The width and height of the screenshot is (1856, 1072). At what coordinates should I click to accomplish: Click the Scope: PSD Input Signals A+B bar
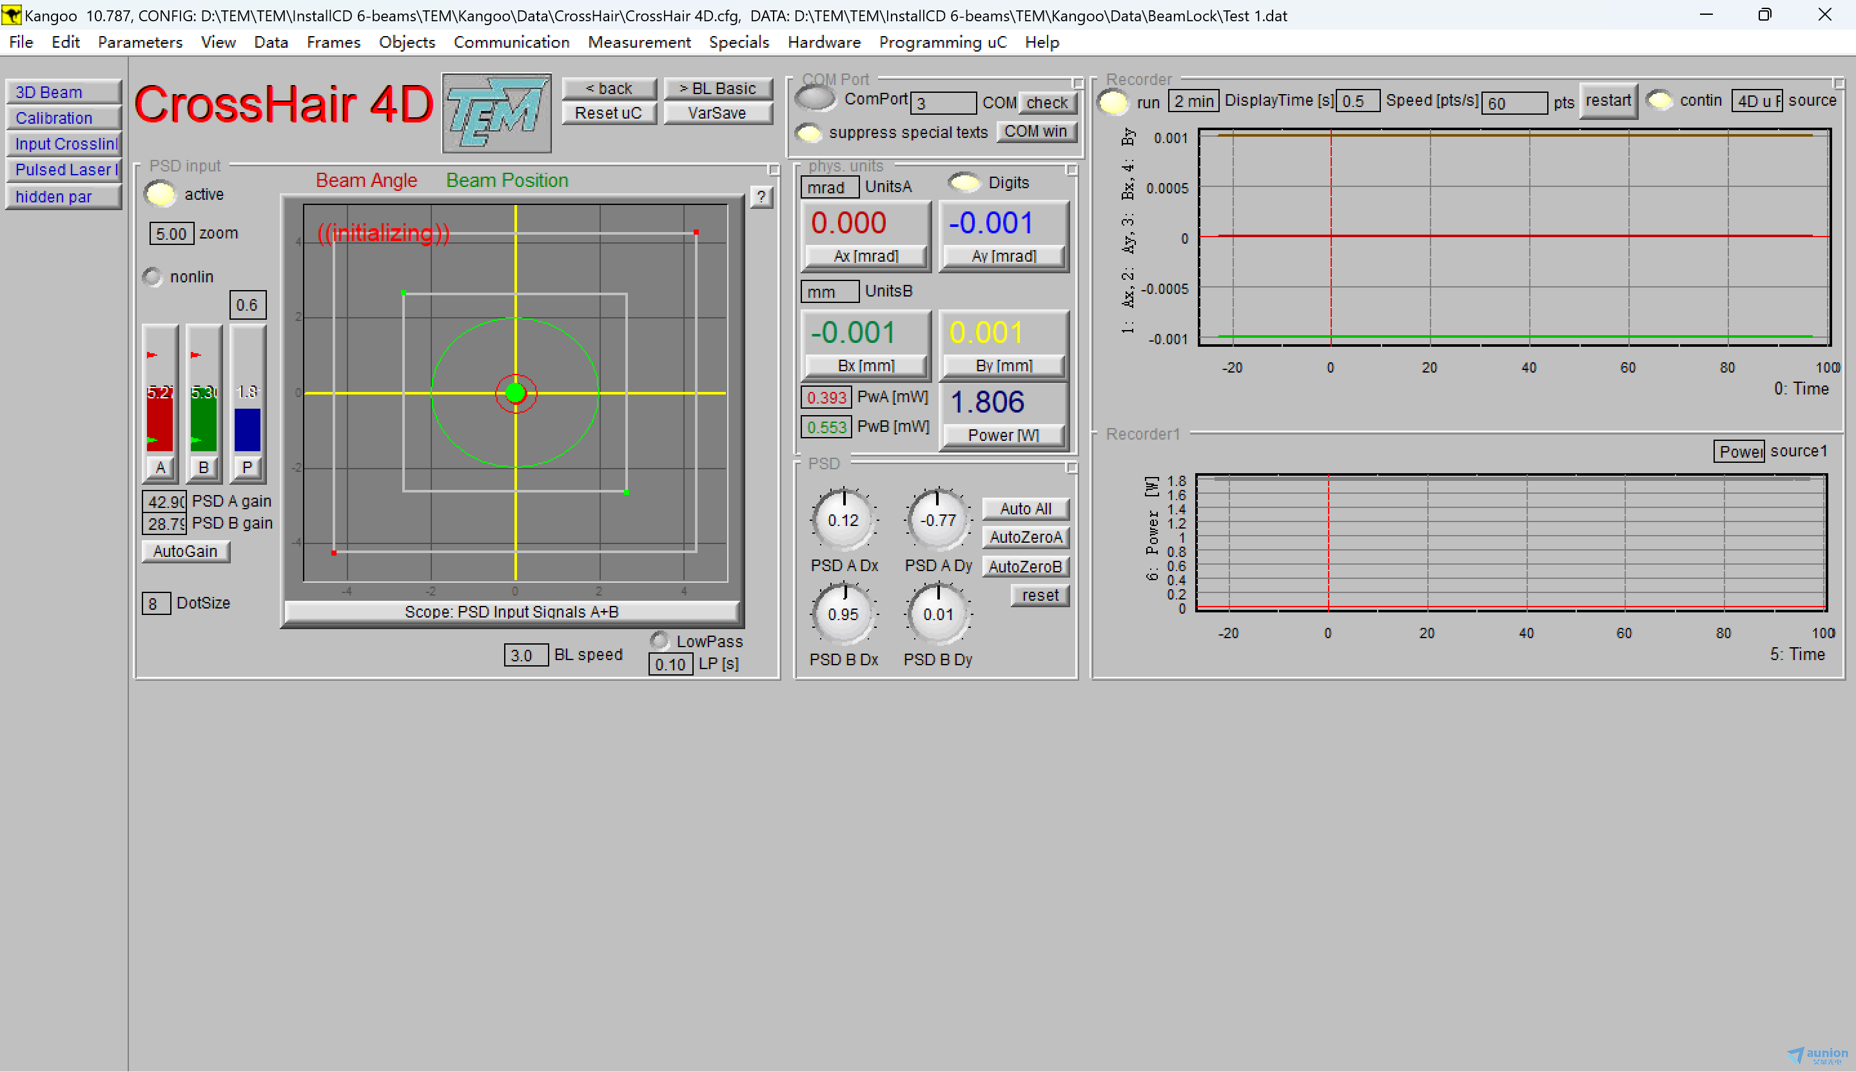point(512,611)
